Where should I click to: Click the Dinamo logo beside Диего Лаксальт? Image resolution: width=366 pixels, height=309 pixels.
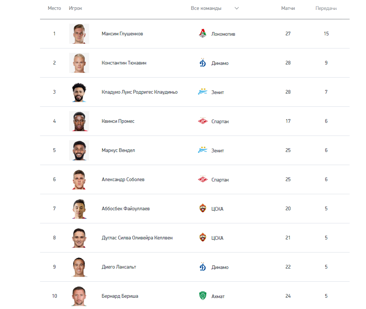pos(203,267)
